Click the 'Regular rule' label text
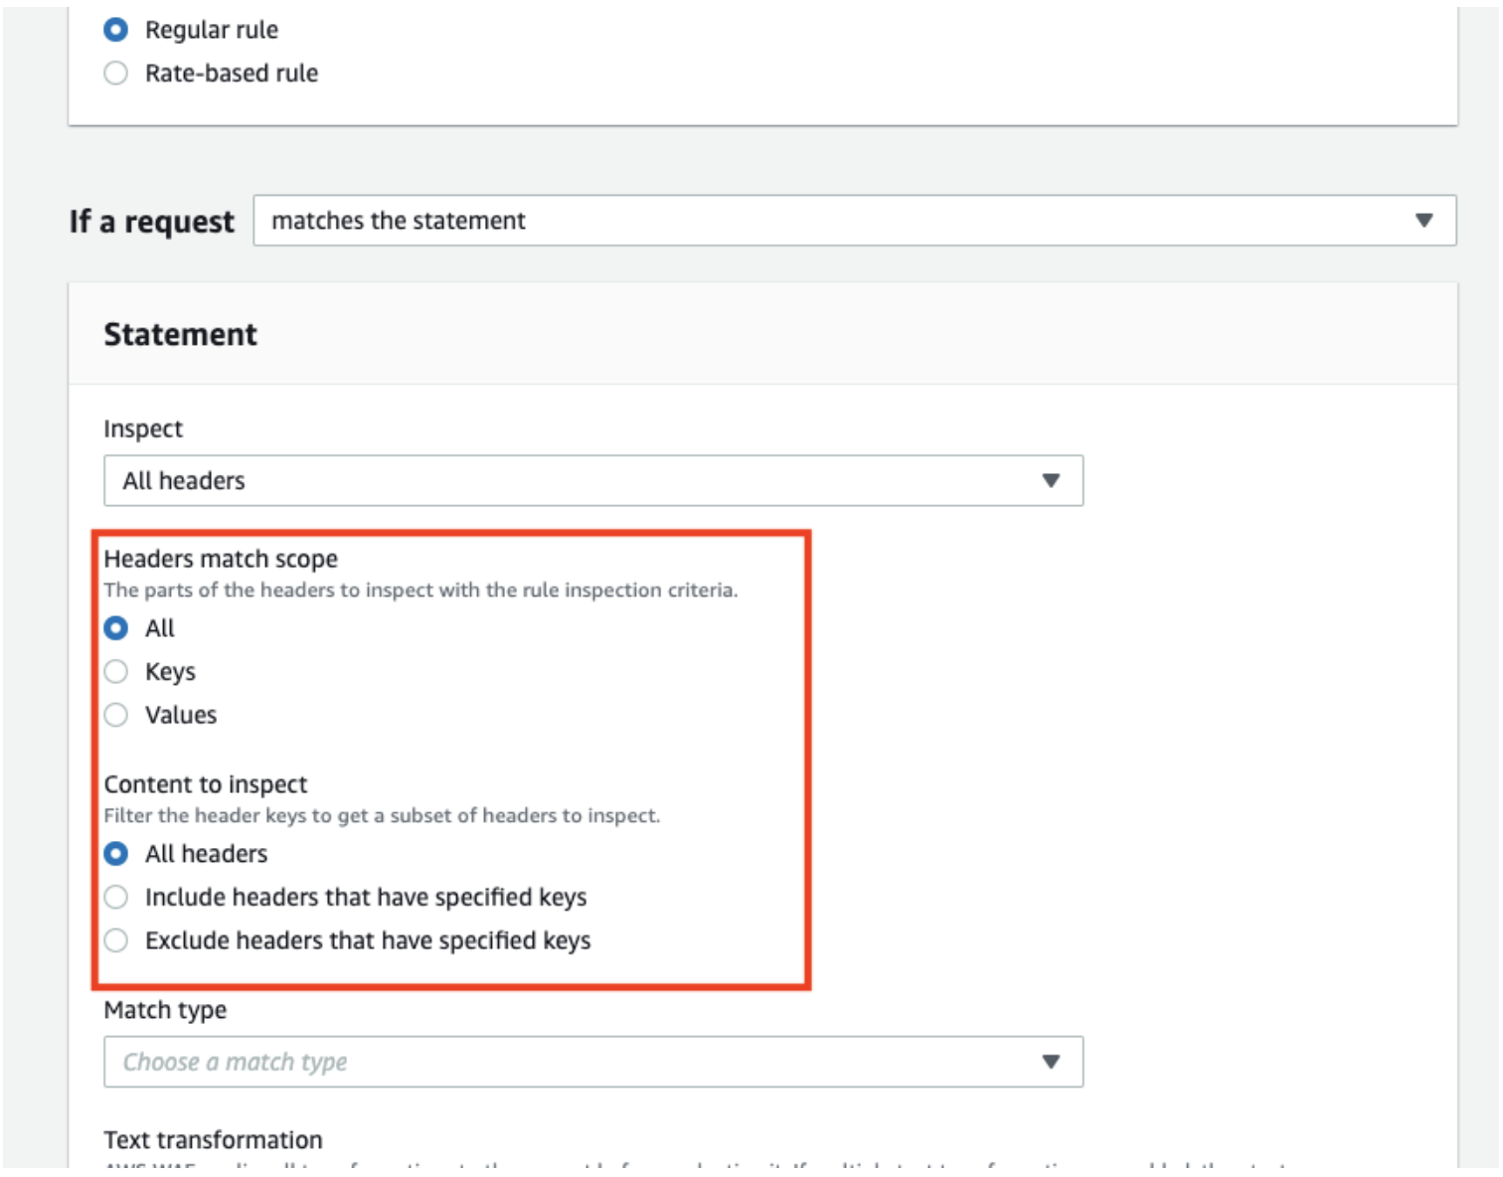This screenshot has height=1177, width=1503. pos(212,30)
